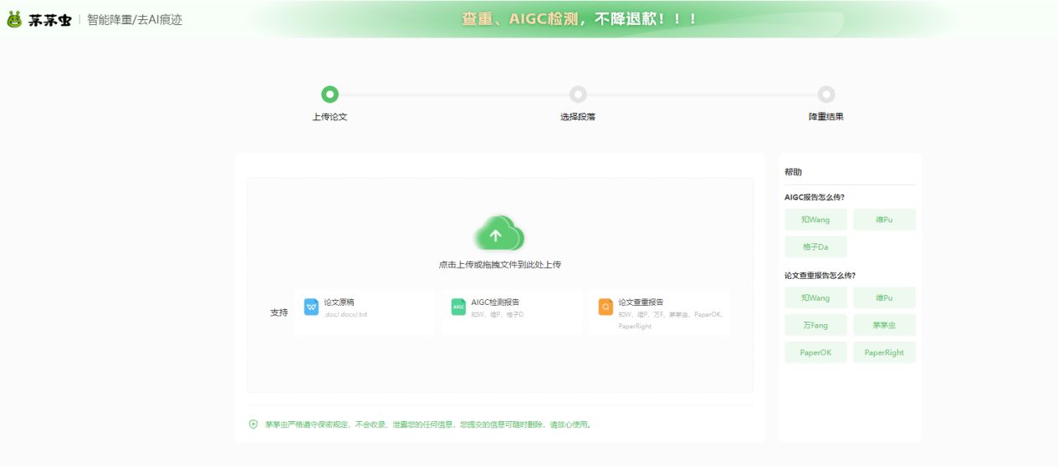Viewport: 1058px width, 467px height.
Task: Open 知Wang help under AIGC报告怎么传
Action: [x=815, y=220]
